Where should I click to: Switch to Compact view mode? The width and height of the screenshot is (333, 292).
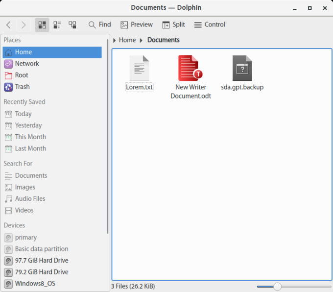57,25
